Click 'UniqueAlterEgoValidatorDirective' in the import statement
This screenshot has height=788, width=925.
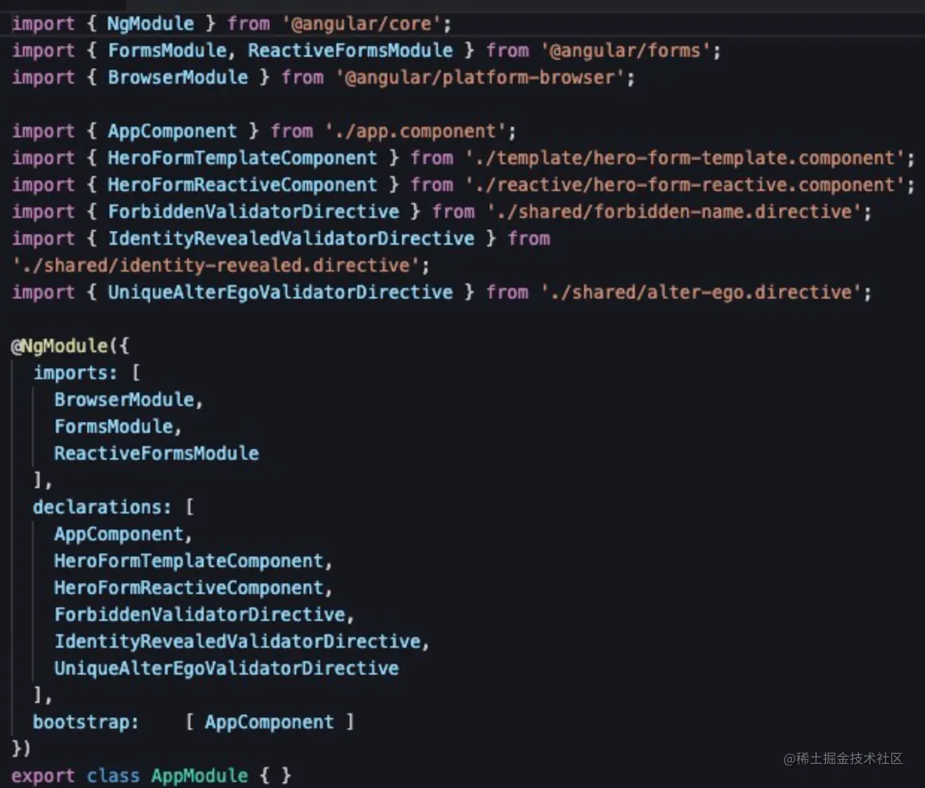(x=280, y=293)
